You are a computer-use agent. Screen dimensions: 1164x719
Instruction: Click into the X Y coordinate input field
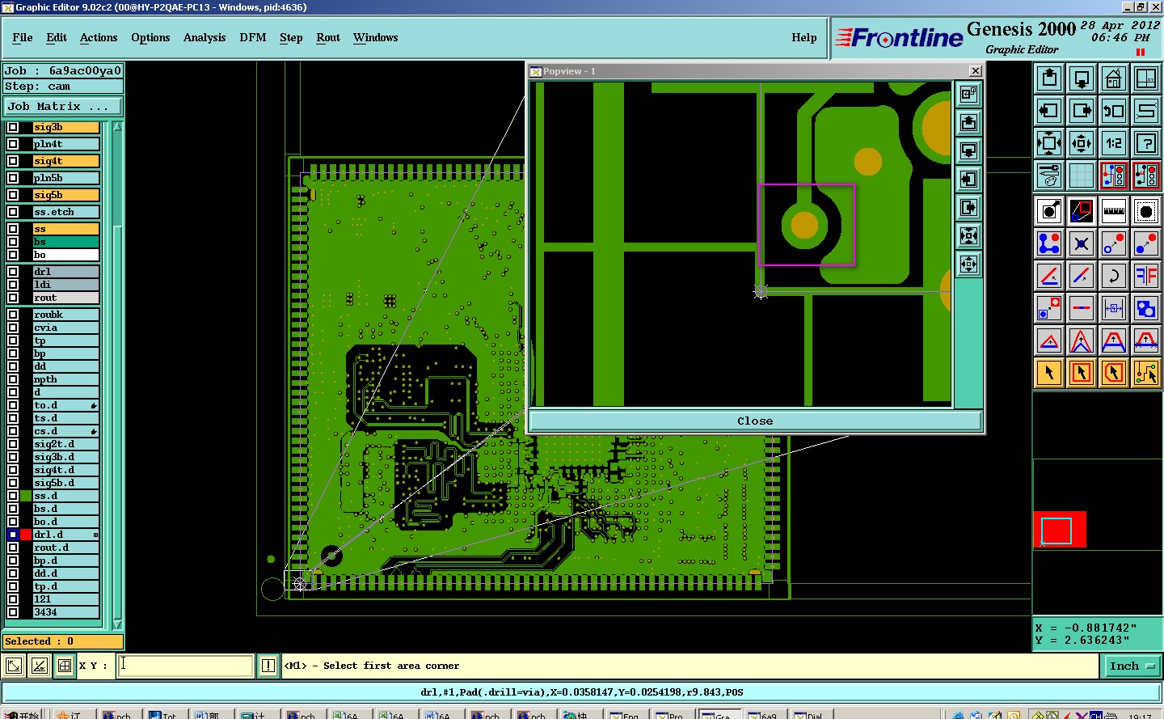186,666
